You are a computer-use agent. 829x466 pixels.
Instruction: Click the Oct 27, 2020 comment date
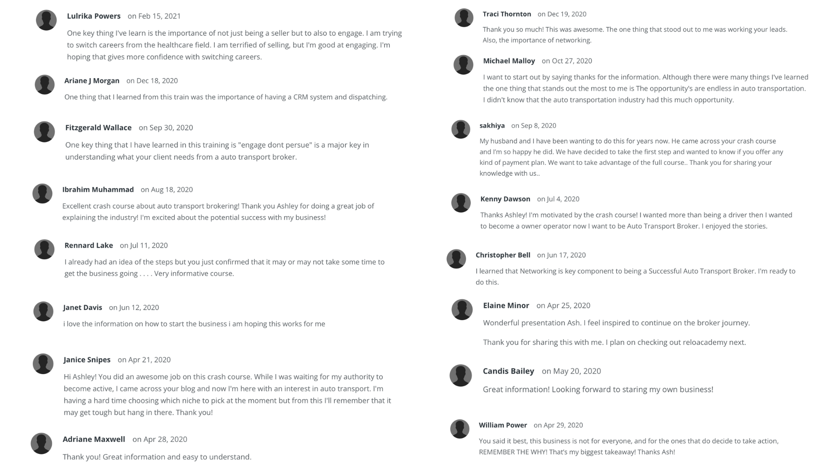pos(567,61)
